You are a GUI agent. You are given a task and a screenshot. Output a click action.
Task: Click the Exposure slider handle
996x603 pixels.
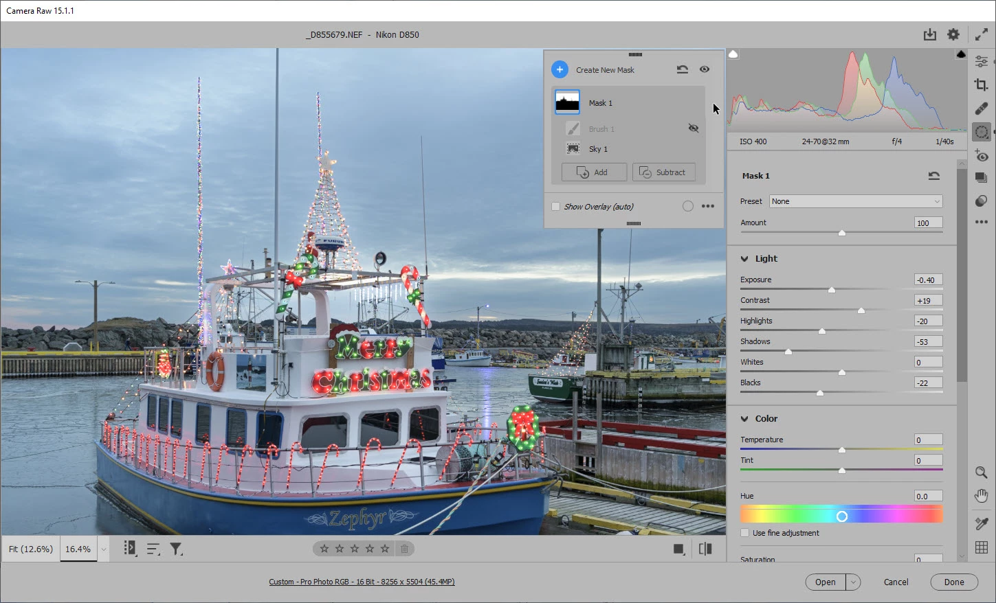coord(831,290)
